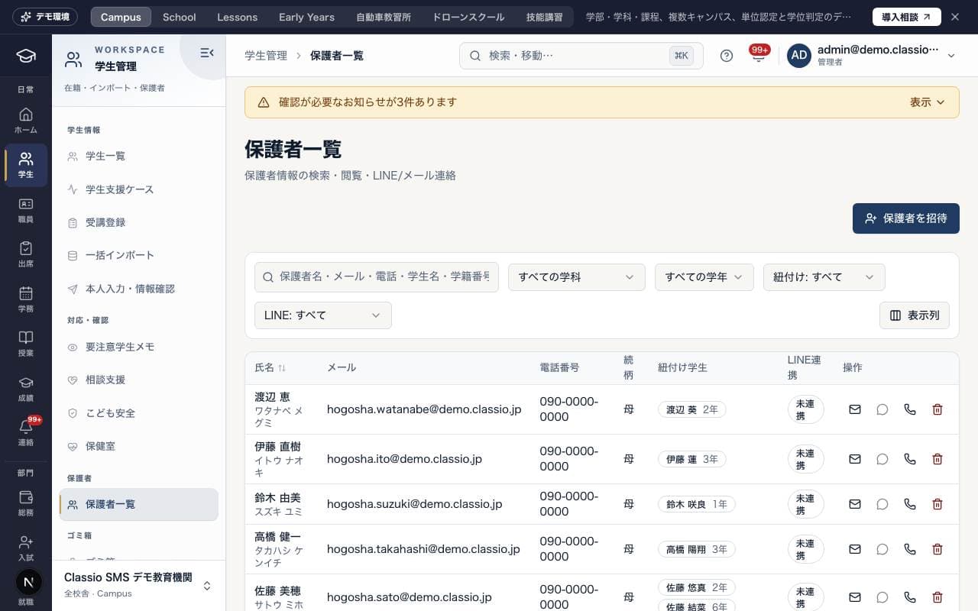Switch to ドローンスクール tab

468,17
